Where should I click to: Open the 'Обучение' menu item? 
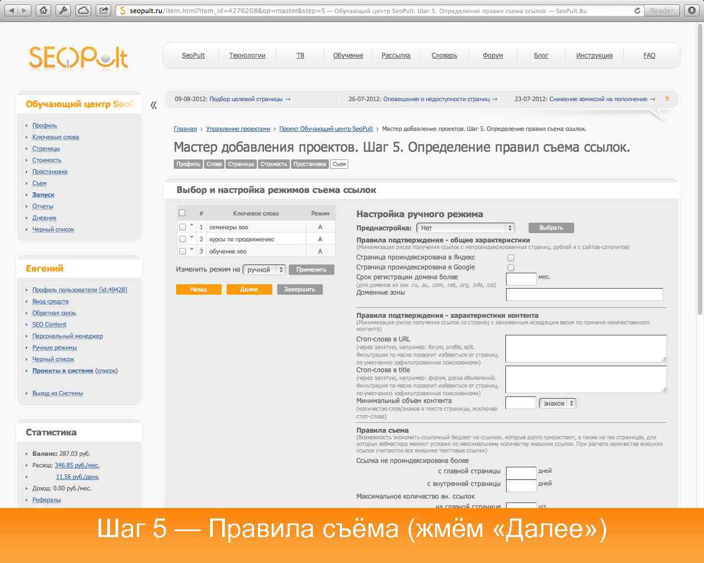348,55
